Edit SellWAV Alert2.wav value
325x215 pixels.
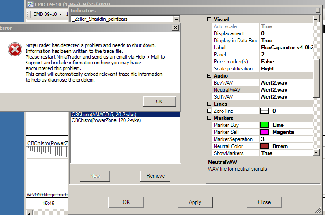(x=286, y=97)
